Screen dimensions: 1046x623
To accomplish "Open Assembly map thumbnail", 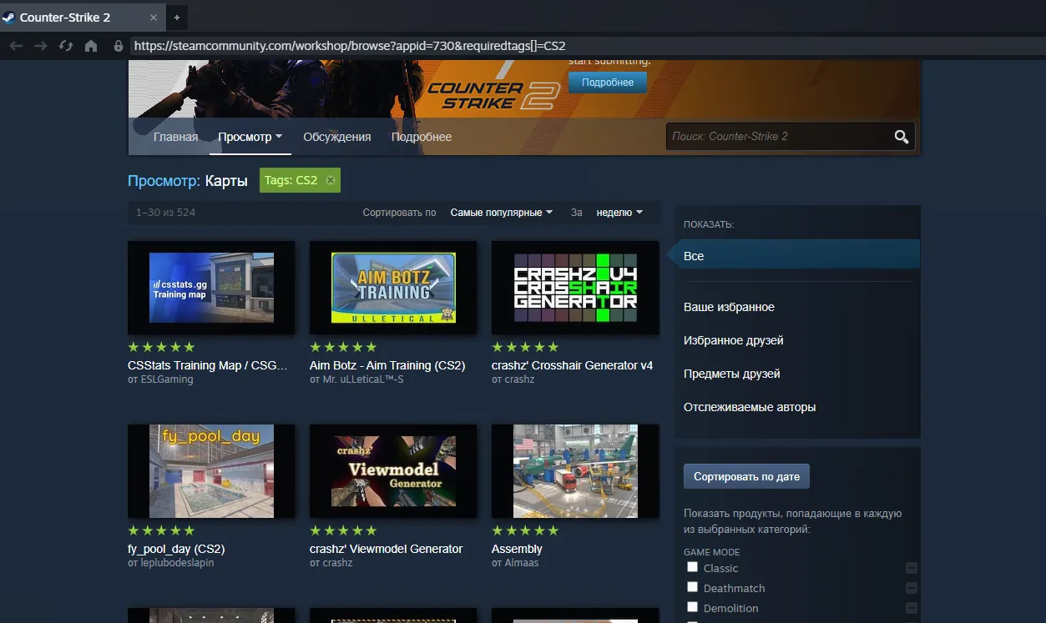I will tap(575, 471).
